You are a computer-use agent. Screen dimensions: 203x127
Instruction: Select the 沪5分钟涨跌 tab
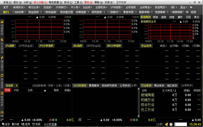point(46,46)
